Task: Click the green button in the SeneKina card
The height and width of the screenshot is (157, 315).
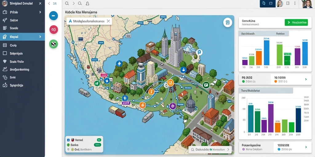Action: pyautogui.click(x=296, y=23)
